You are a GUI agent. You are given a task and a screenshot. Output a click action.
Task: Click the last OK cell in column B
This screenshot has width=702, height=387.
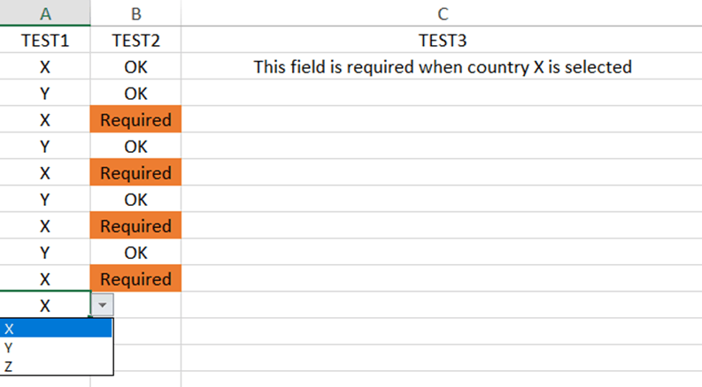(x=135, y=253)
